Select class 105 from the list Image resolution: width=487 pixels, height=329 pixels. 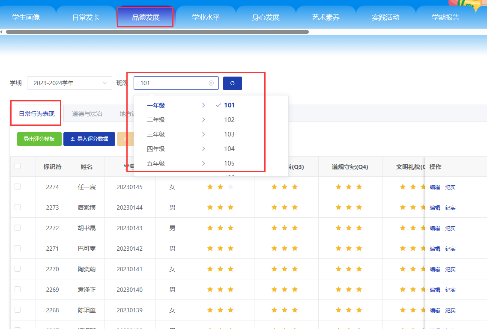229,163
